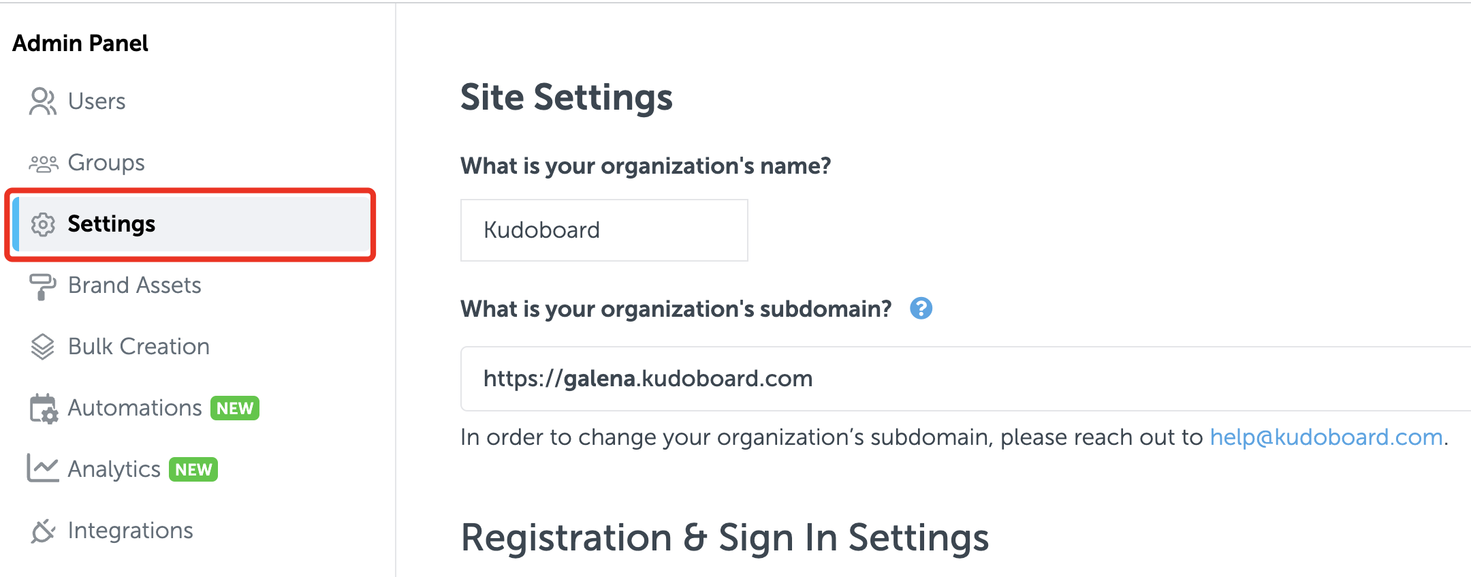This screenshot has height=577, width=1471.
Task: Go to Brand Assets section
Action: point(135,285)
